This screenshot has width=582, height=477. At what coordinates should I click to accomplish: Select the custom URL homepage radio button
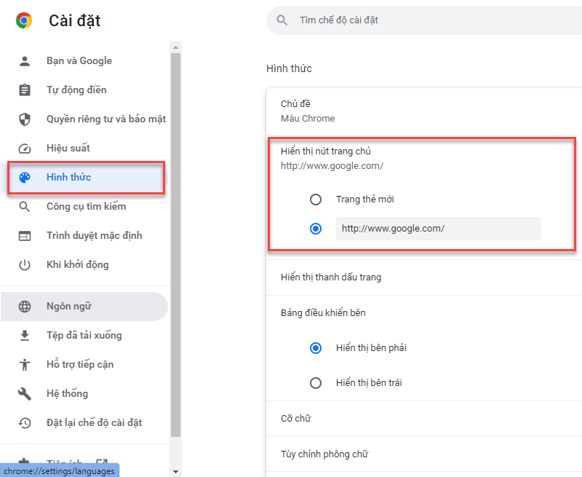click(x=316, y=229)
